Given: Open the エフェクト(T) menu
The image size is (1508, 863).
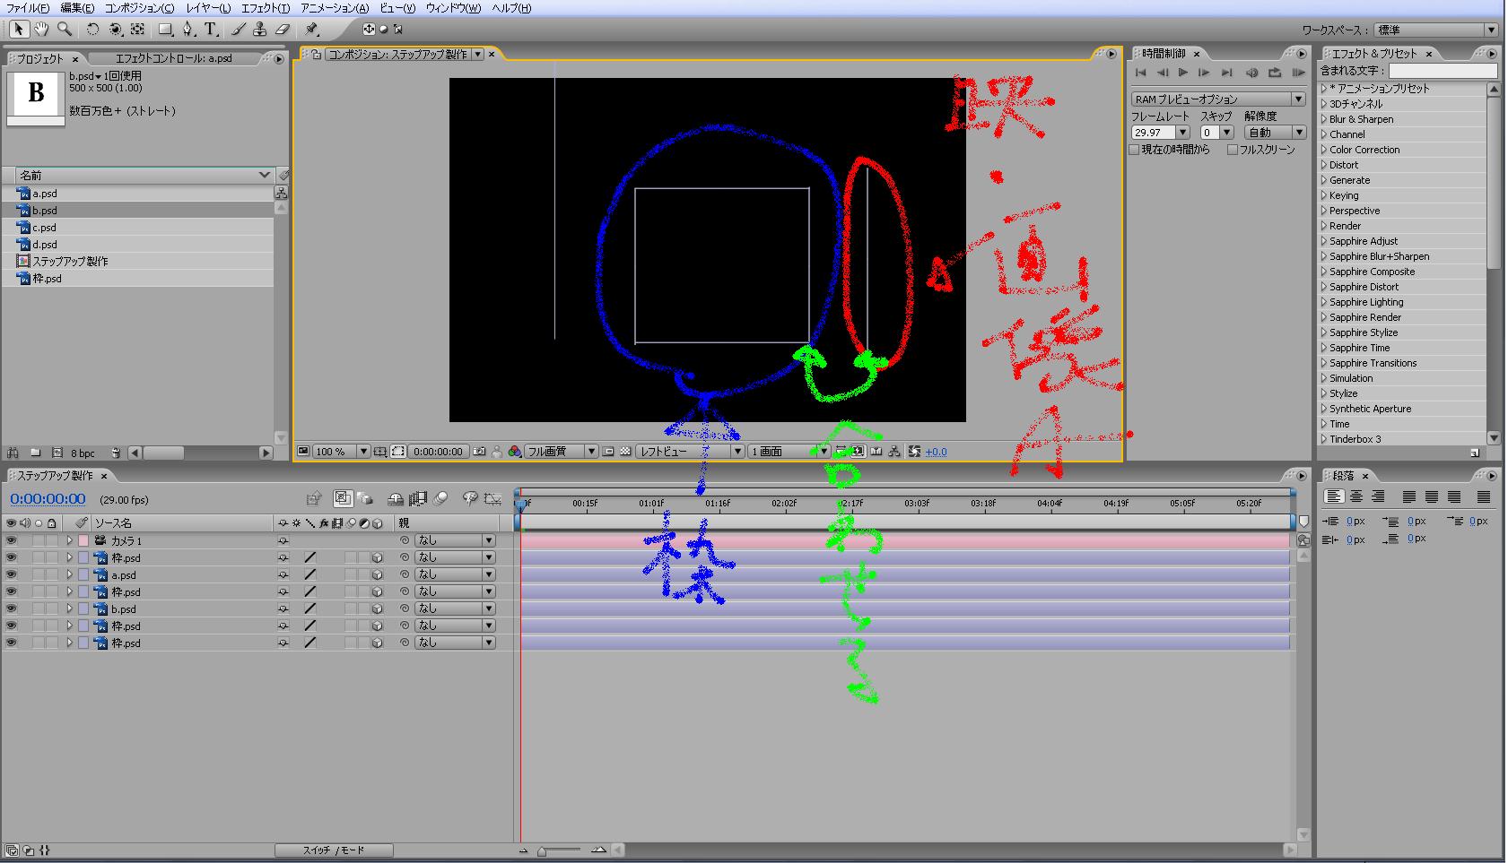Looking at the screenshot, I should [265, 7].
